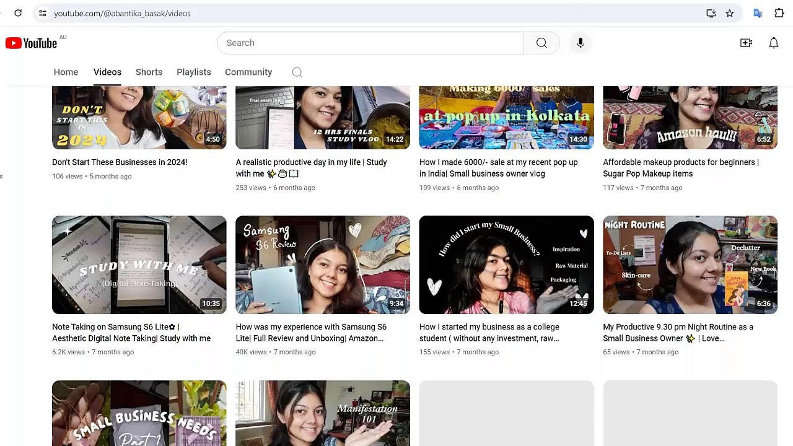Screen dimensions: 793x446
Task: Reload the page
Action: pos(18,13)
